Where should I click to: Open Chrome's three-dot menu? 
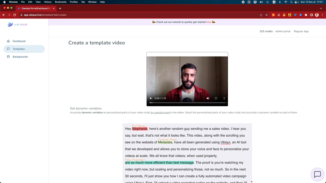322,15
